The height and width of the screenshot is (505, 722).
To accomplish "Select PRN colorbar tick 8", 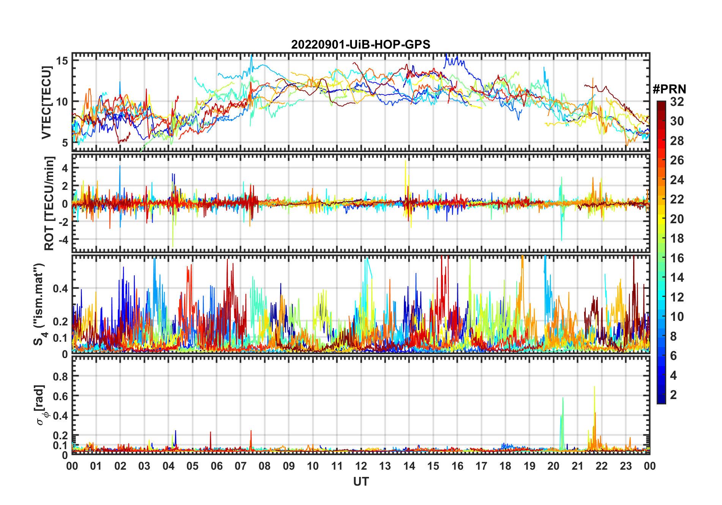I will 673,336.
